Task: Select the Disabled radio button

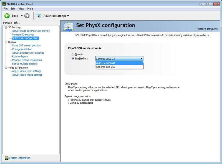Action: coord(73,54)
